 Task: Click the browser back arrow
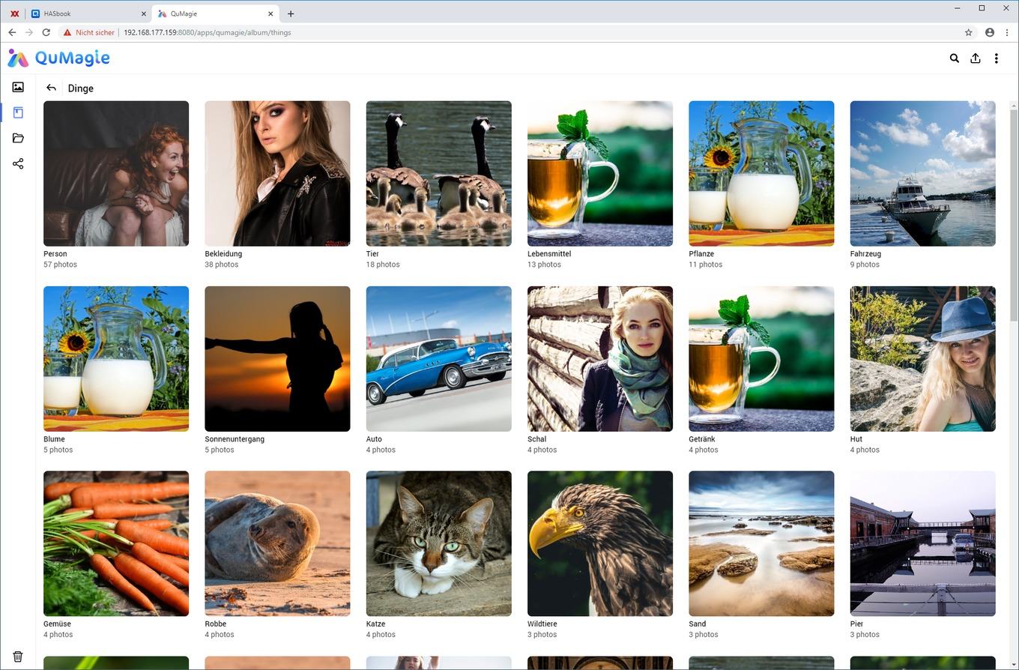tap(12, 32)
